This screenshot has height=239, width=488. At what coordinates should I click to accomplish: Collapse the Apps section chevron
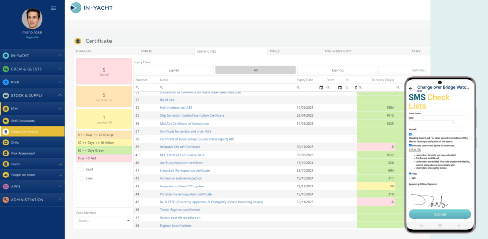tap(60, 187)
